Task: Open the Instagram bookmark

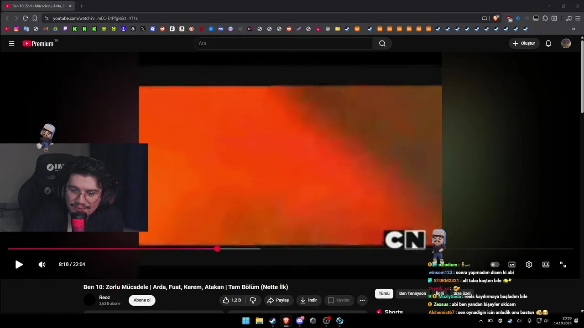Action: click(x=16, y=29)
